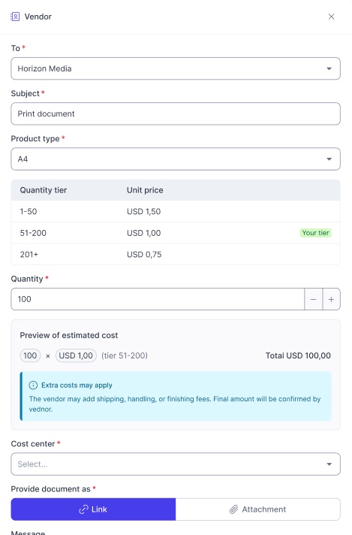The width and height of the screenshot is (352, 535).
Task: Open the To dropdown showing Horizon Media
Action: (176, 68)
